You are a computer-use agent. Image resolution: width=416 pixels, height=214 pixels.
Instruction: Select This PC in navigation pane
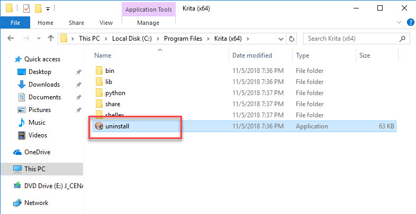[34, 169]
